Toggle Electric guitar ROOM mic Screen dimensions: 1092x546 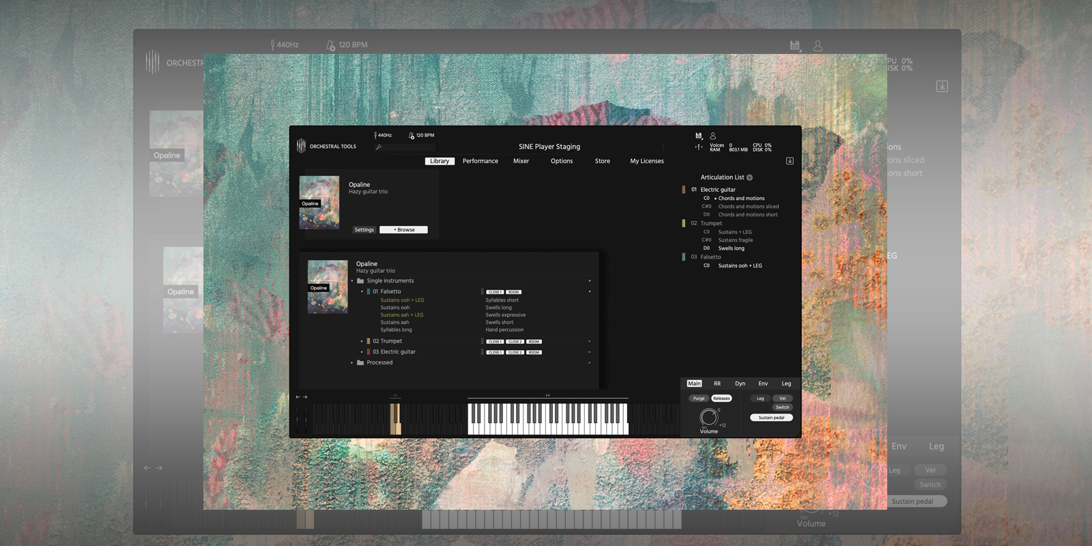534,353
